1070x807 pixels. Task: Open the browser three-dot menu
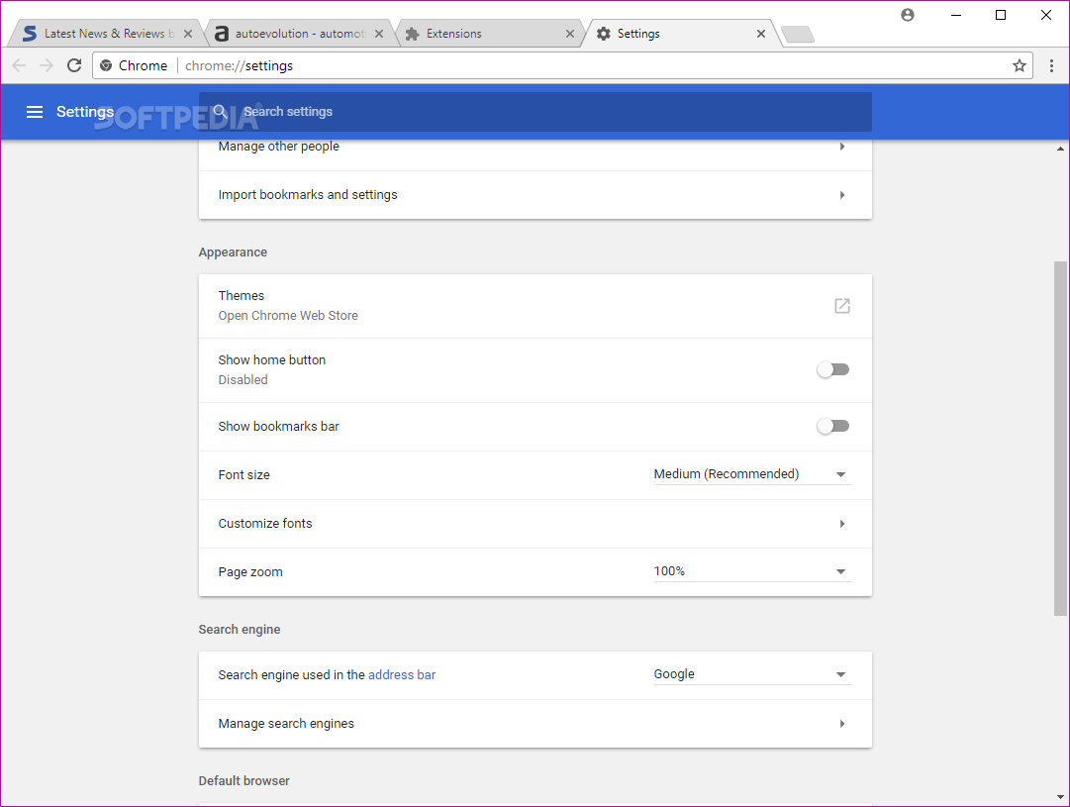click(x=1051, y=65)
